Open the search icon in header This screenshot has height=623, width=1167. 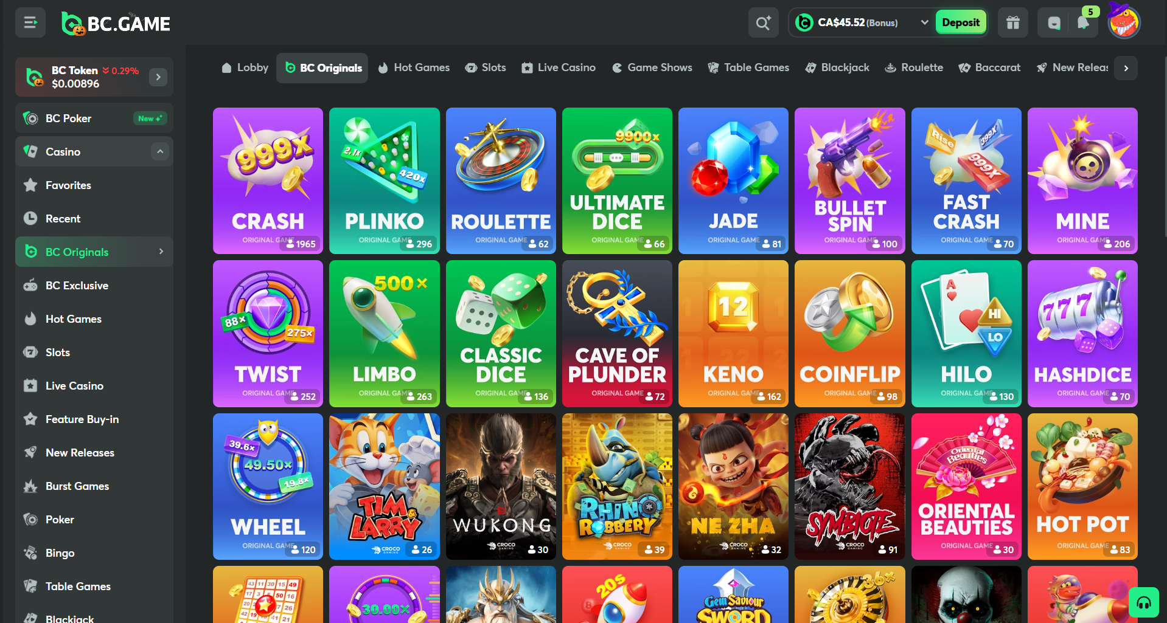pos(763,23)
